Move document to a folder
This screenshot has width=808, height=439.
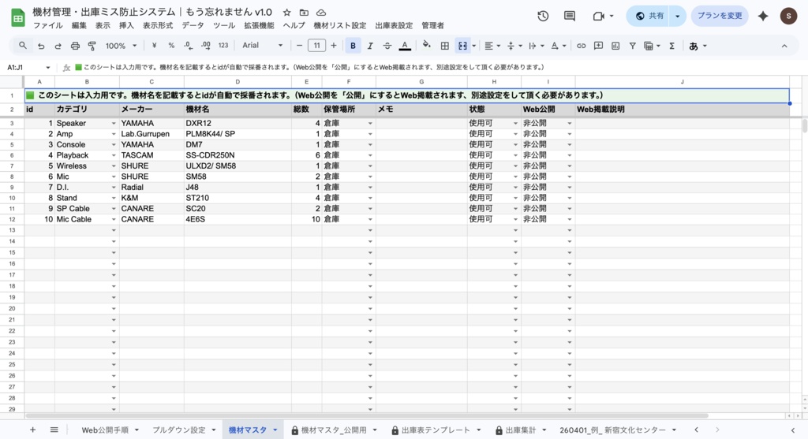(x=304, y=13)
